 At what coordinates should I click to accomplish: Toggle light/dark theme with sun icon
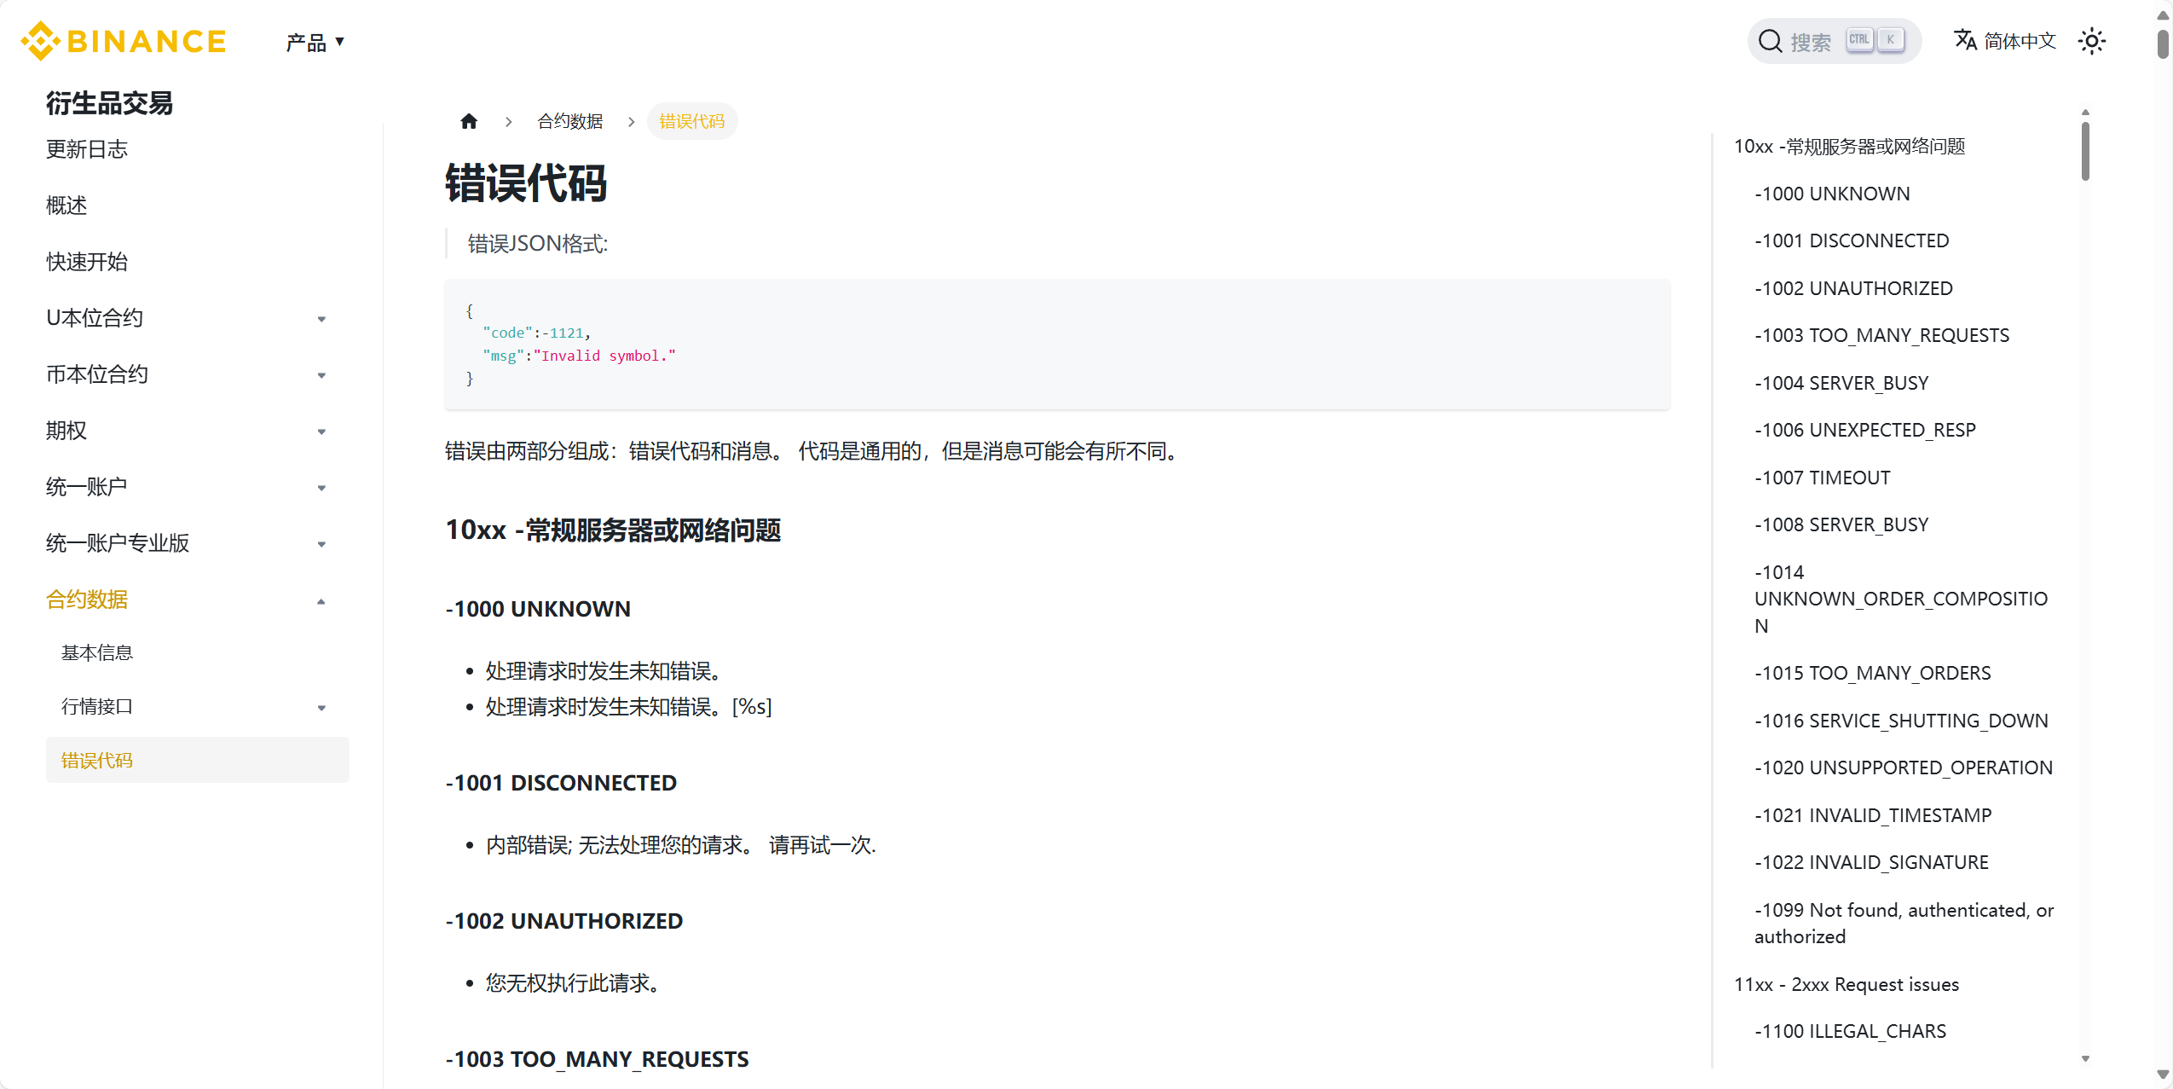2093,40
